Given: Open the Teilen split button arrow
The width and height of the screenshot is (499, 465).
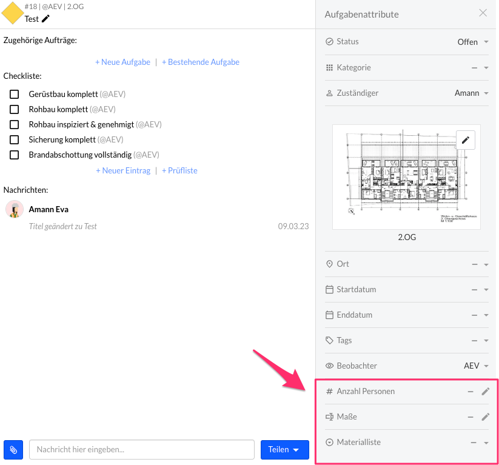Looking at the screenshot, I should 296,450.
